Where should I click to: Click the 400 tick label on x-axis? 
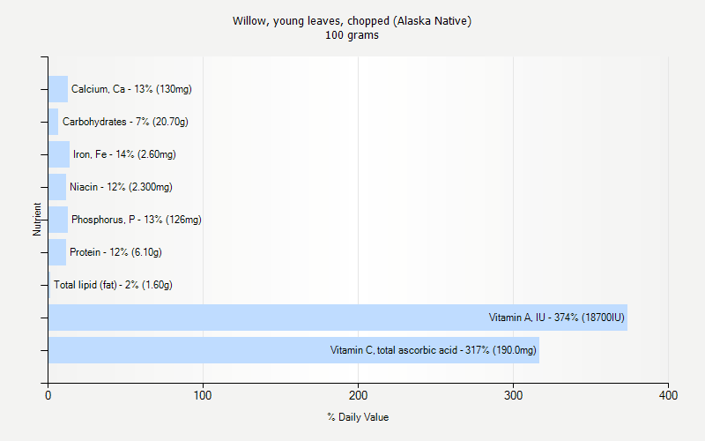tap(668, 396)
